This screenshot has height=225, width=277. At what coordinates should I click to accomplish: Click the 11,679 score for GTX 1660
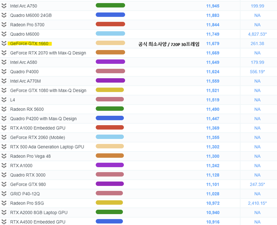pos(213,43)
